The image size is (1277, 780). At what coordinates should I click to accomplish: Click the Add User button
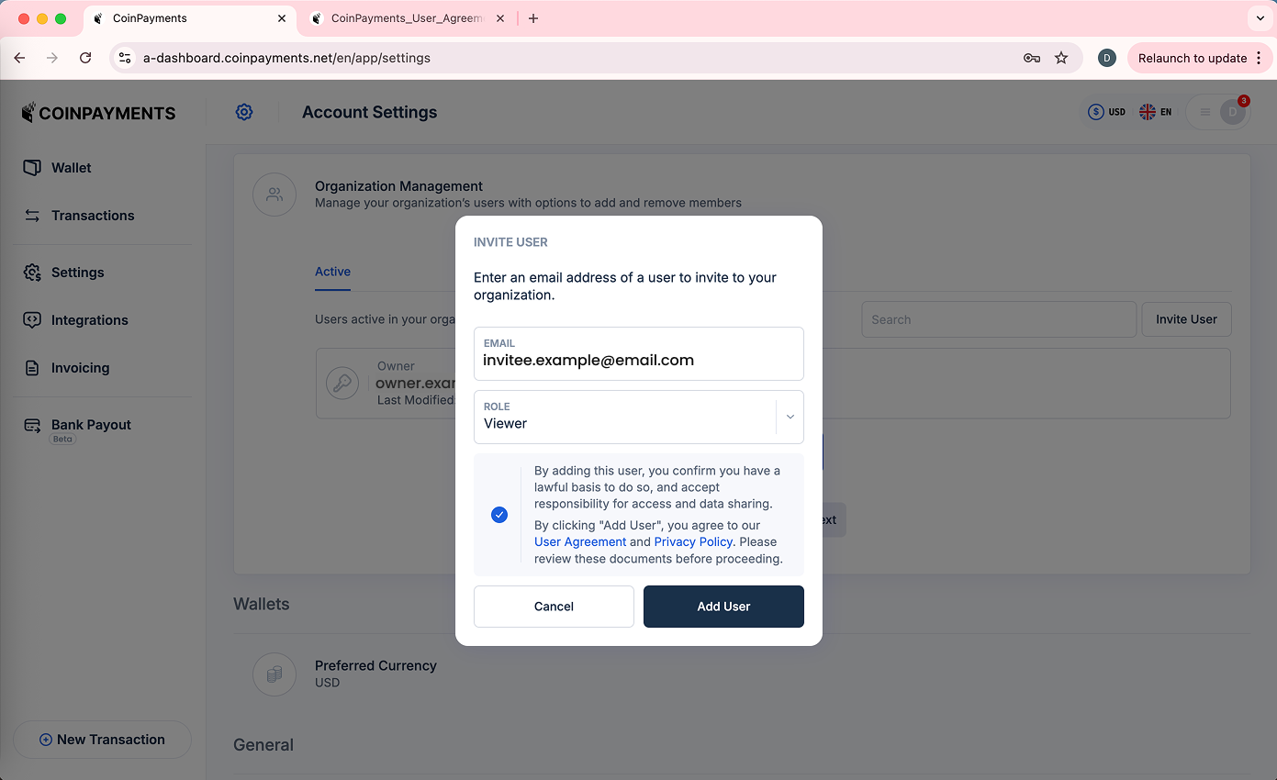(723, 607)
